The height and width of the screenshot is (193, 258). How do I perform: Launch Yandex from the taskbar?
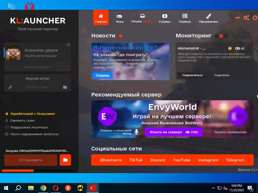click(68, 188)
